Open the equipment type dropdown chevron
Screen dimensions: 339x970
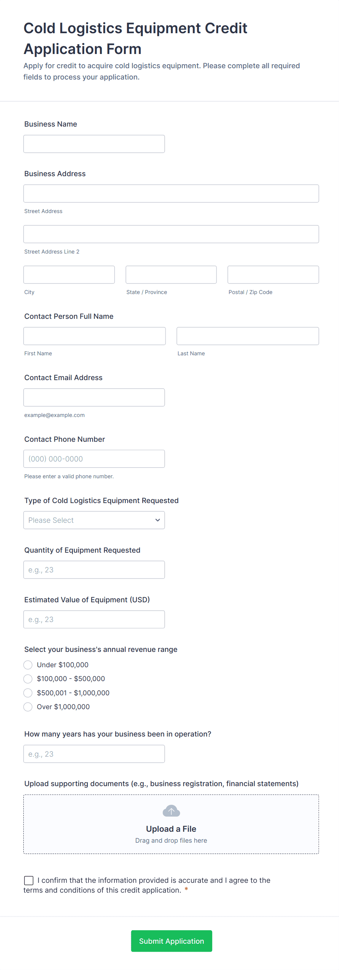pos(157,520)
